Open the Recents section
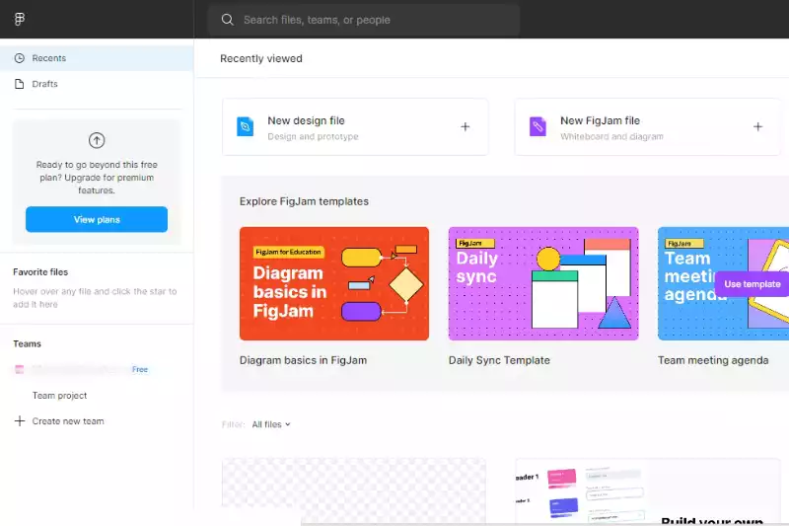 [97, 58]
